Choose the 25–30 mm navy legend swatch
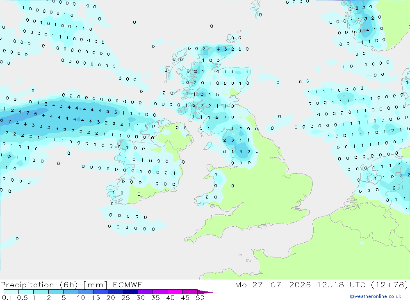Image resolution: width=410 pixels, height=300 pixels. point(130,292)
